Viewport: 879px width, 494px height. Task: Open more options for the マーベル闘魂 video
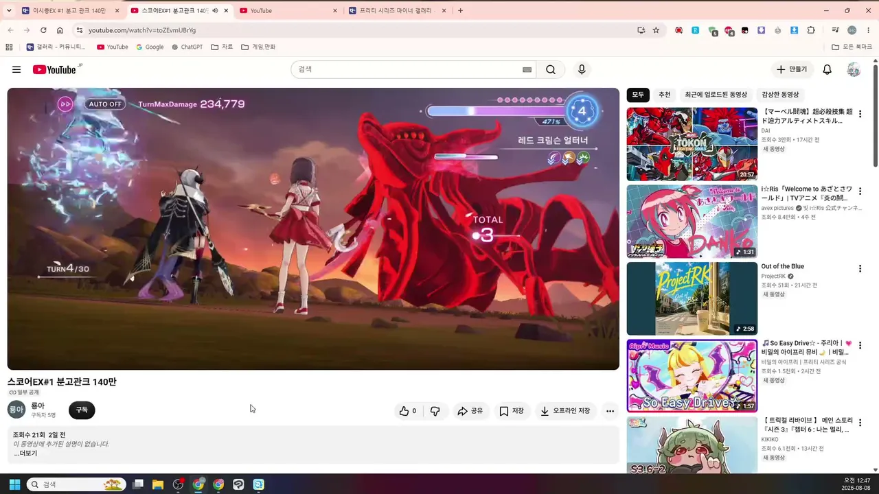click(x=860, y=114)
